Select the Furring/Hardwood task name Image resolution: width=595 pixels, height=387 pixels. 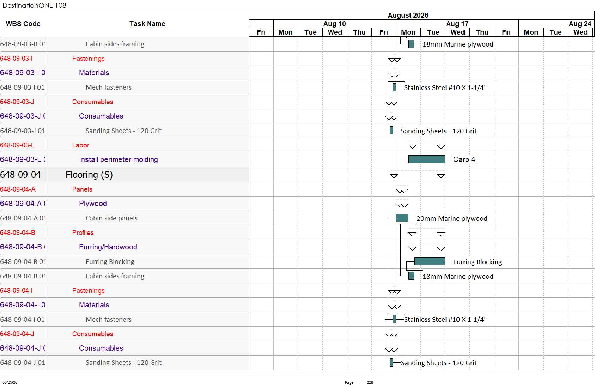(x=108, y=247)
